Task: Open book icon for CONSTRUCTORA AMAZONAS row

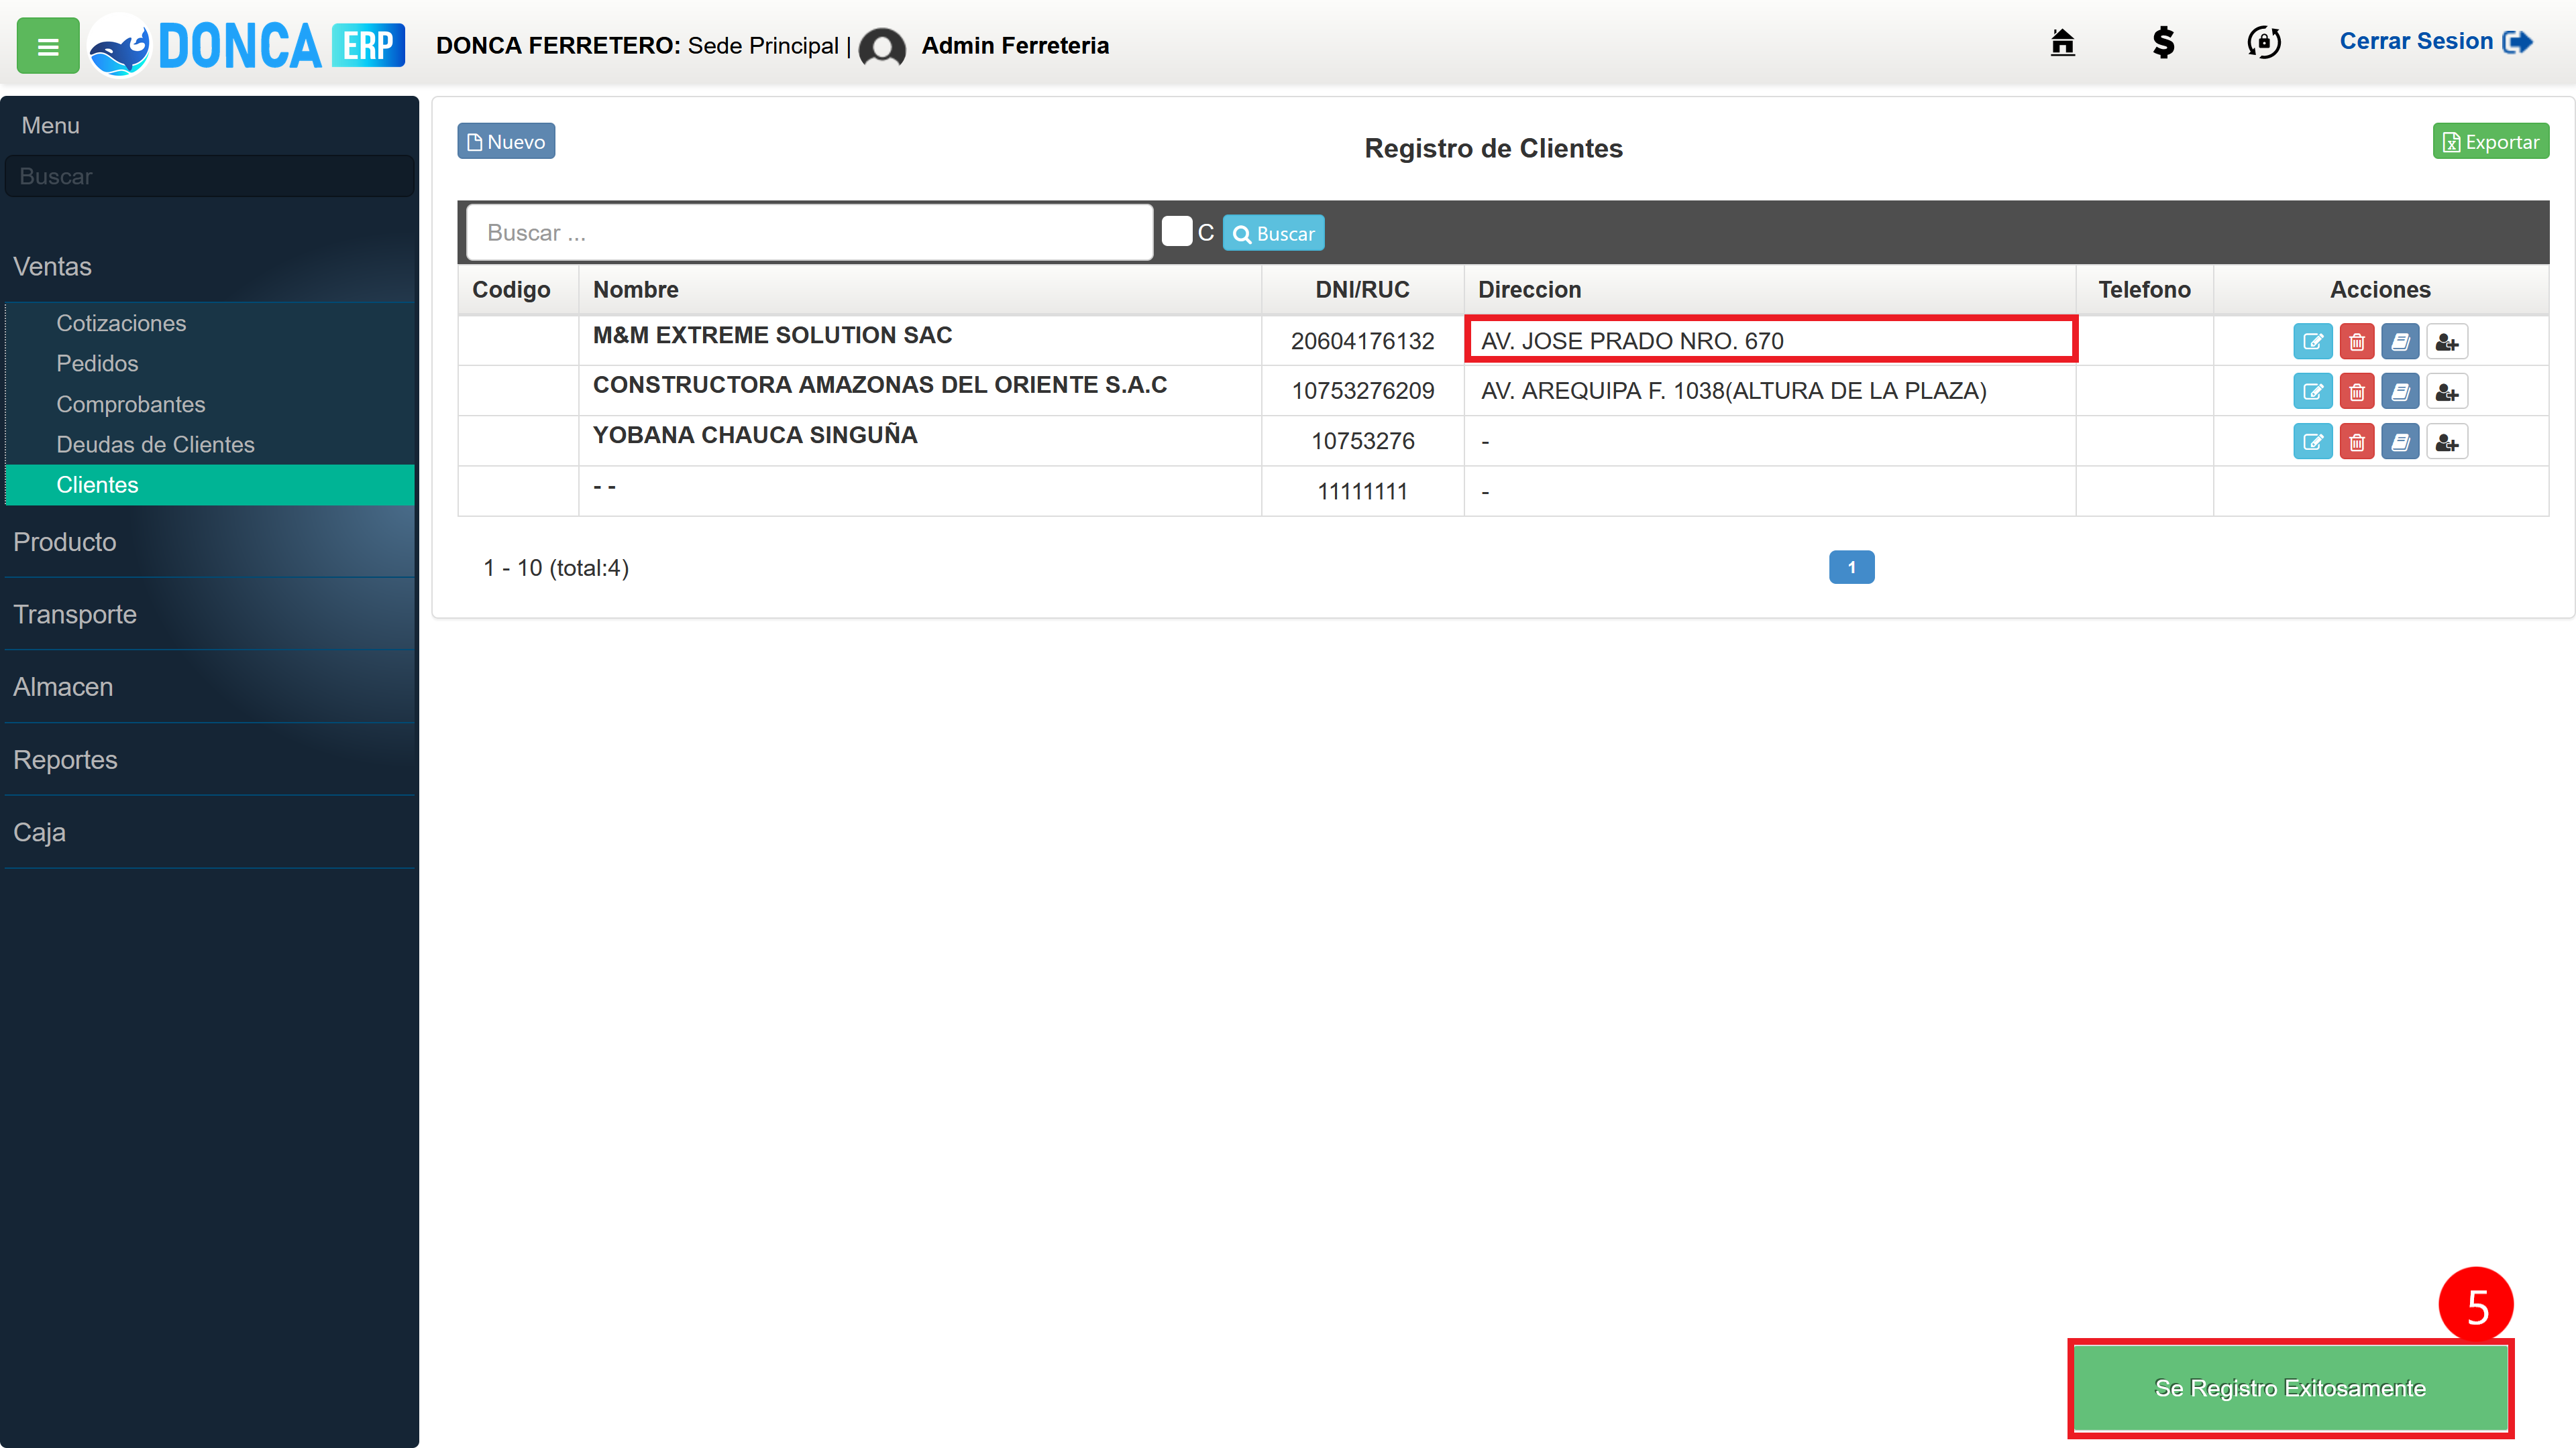Action: click(x=2400, y=391)
